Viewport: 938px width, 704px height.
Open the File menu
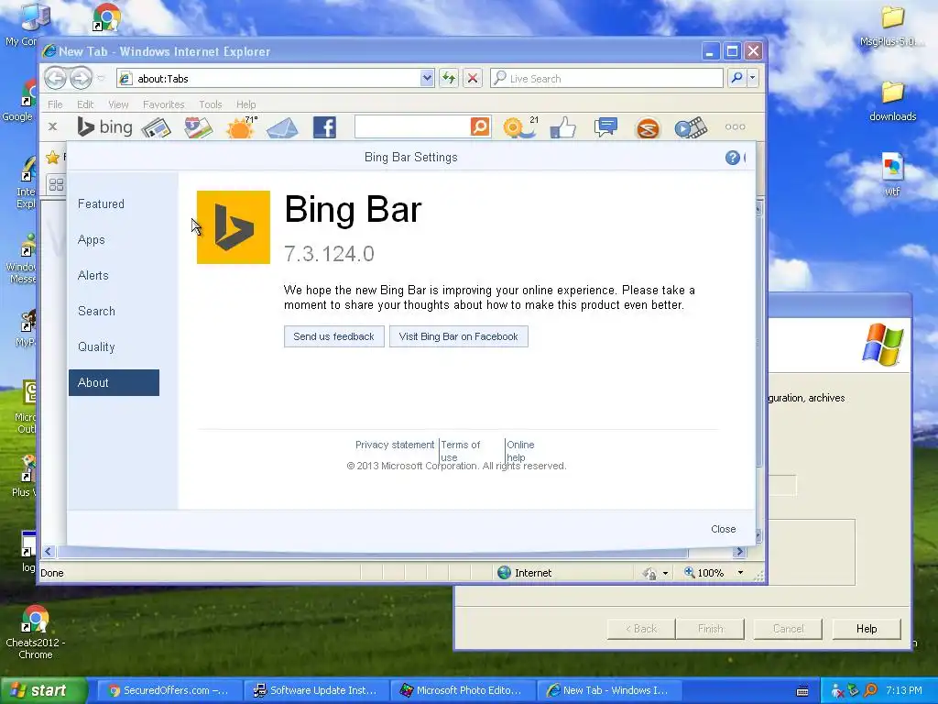(55, 104)
